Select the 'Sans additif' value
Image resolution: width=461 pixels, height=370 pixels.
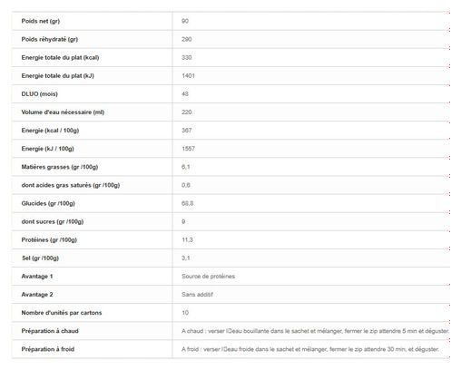point(197,295)
